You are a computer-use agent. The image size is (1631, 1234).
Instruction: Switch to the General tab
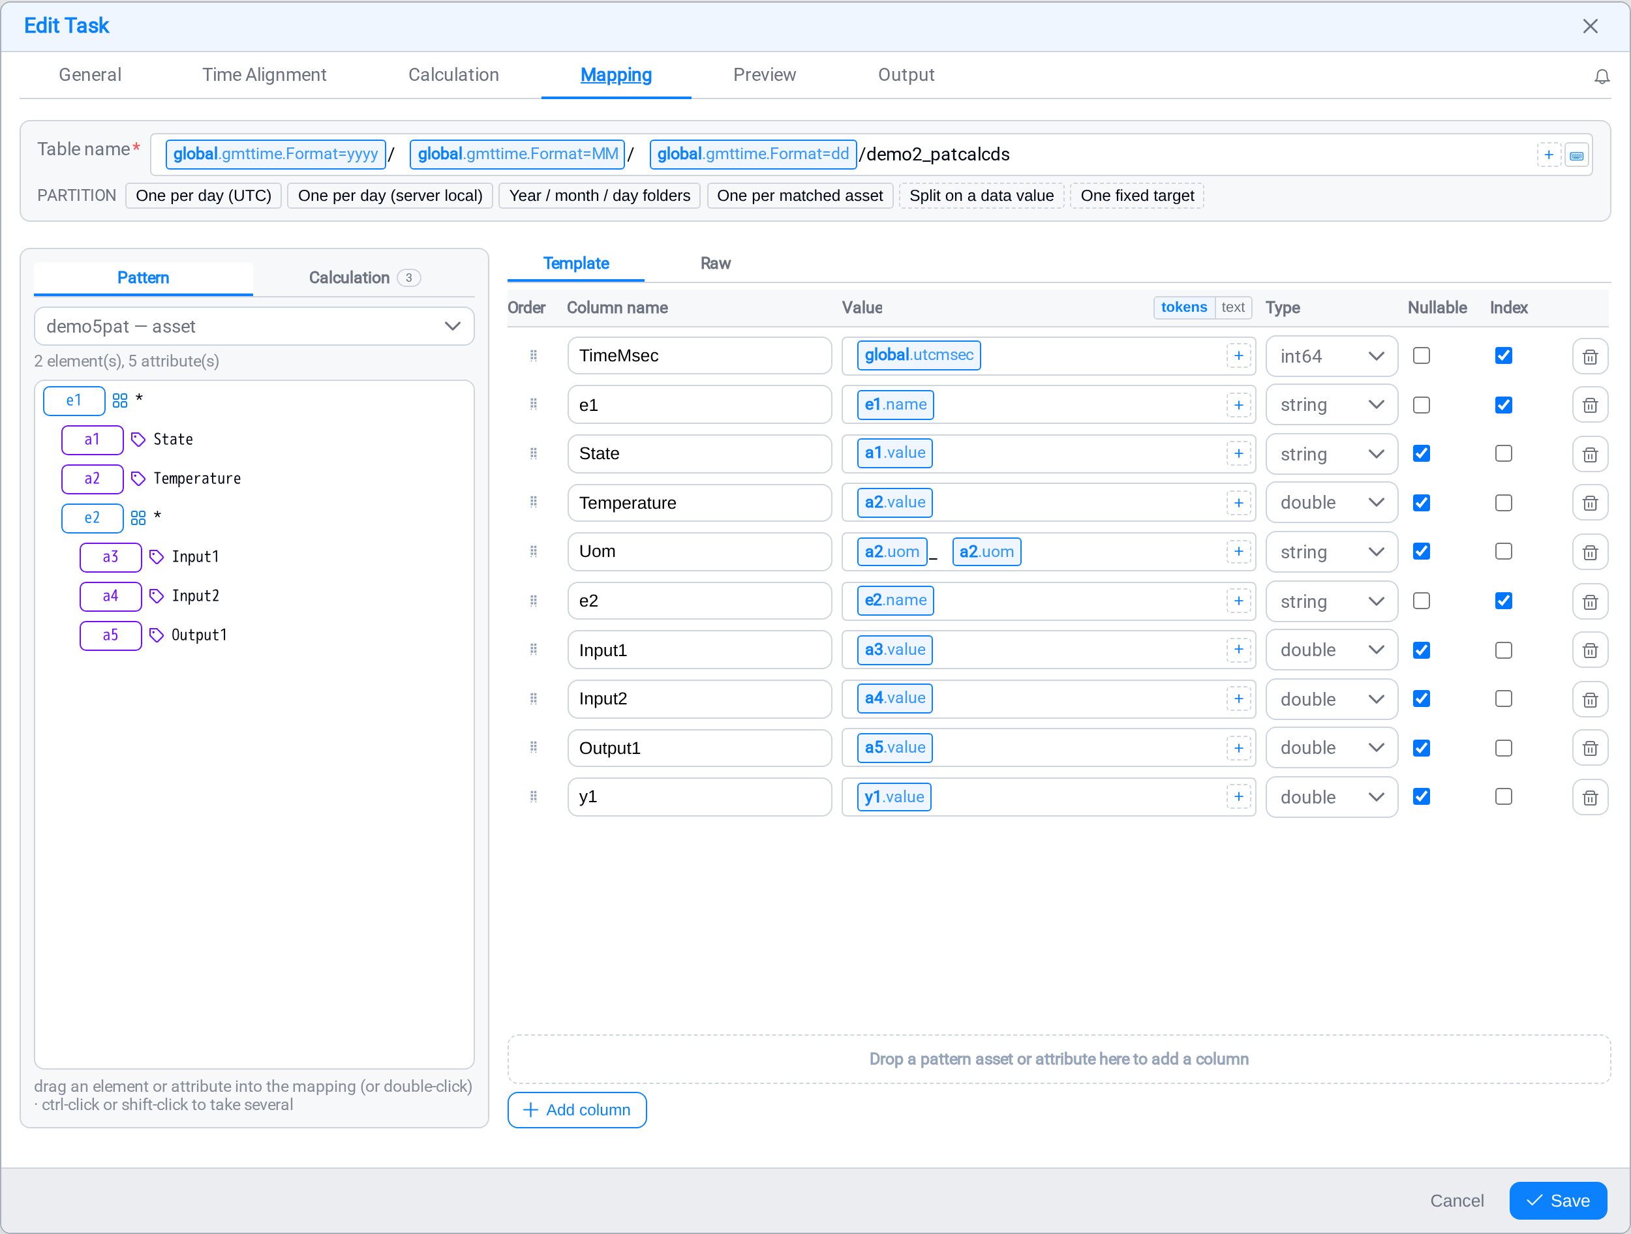90,74
